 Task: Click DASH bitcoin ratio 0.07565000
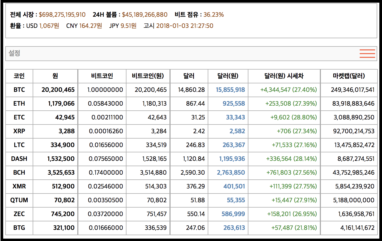[x=106, y=159]
